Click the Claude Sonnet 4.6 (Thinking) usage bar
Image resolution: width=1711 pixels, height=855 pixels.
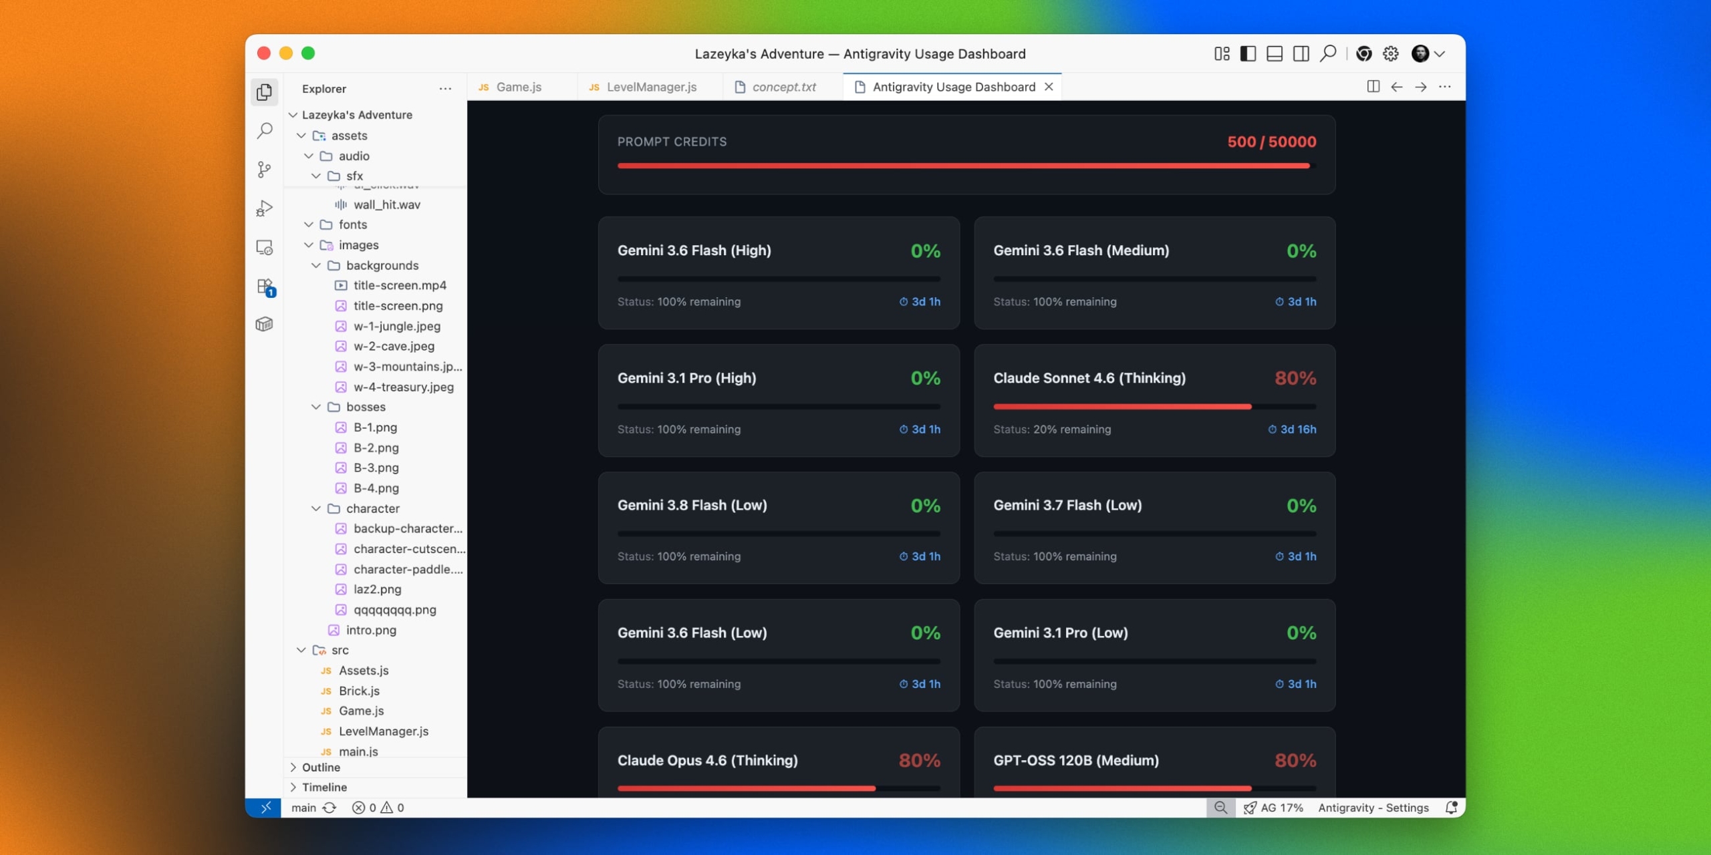pyautogui.click(x=1155, y=407)
